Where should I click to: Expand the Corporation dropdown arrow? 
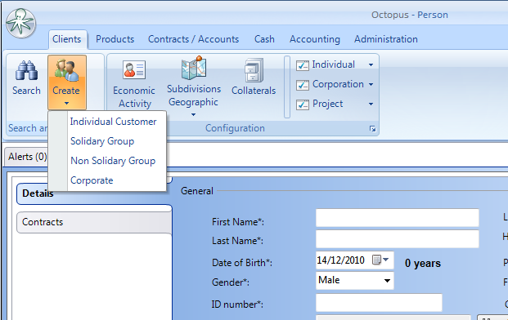[371, 85]
